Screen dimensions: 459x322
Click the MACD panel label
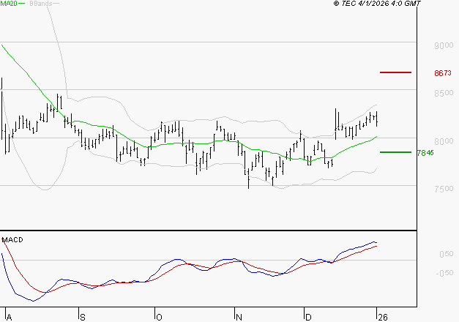pos(12,240)
